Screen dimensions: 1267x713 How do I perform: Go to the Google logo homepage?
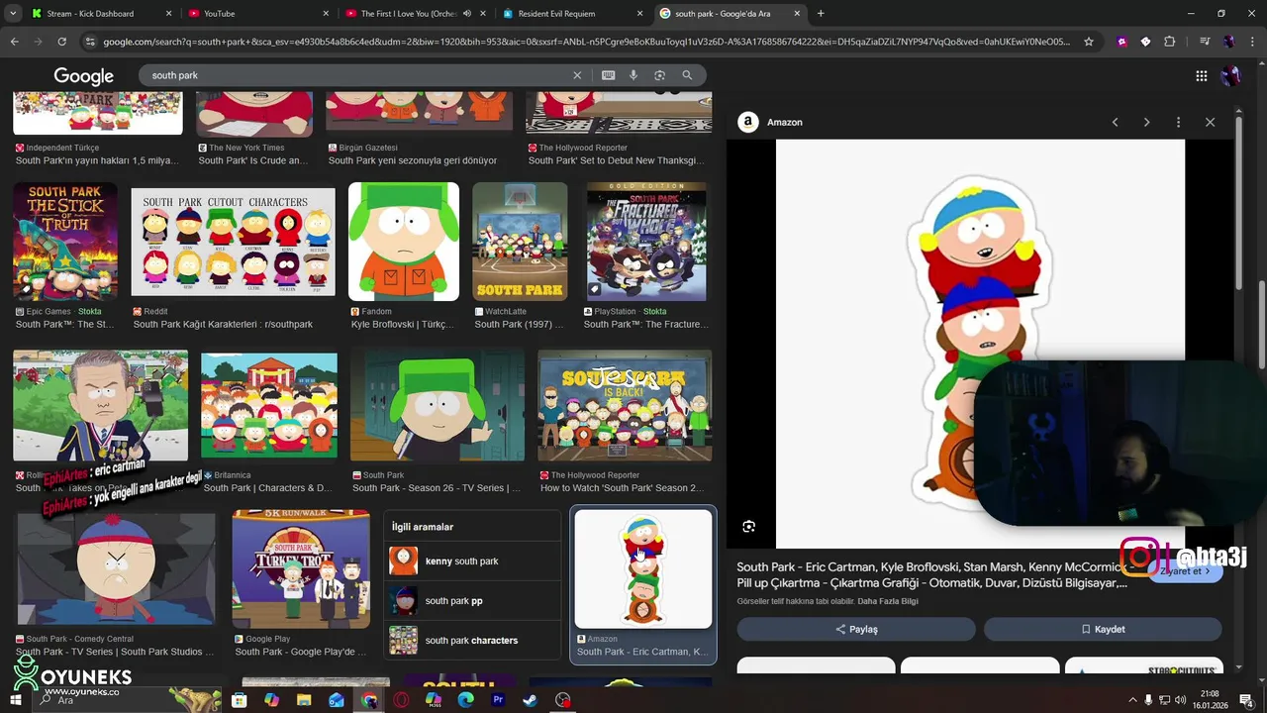(x=83, y=76)
